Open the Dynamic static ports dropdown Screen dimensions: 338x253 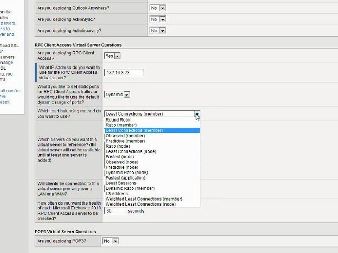click(117, 95)
